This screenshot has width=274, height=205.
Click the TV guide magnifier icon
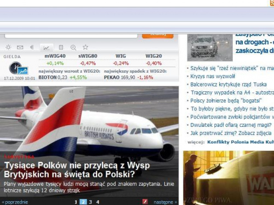click(73, 48)
